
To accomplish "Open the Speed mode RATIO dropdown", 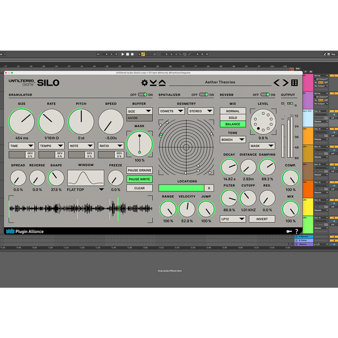I will (111, 146).
